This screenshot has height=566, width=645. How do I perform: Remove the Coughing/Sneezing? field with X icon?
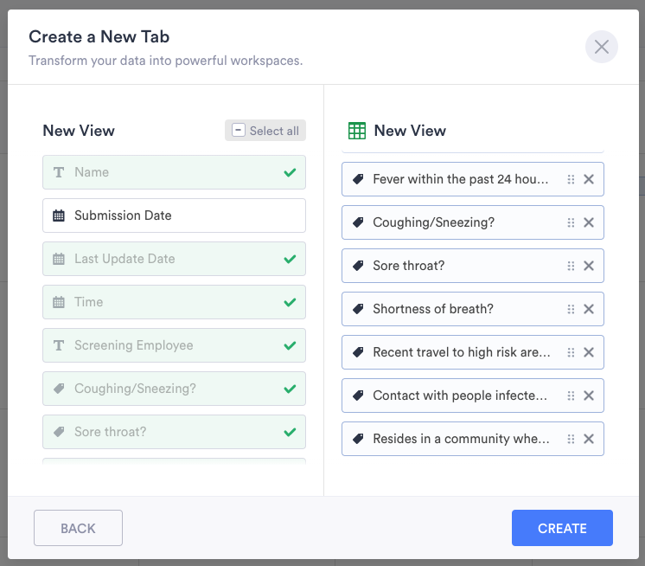(589, 222)
